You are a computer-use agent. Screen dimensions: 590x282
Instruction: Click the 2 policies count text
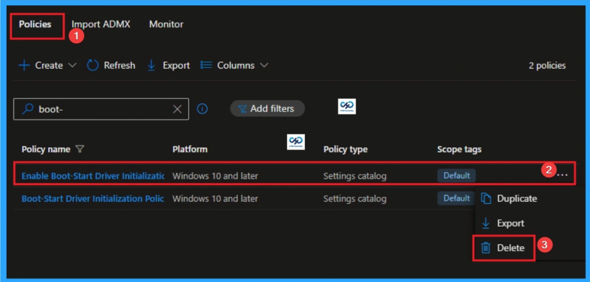click(x=547, y=66)
